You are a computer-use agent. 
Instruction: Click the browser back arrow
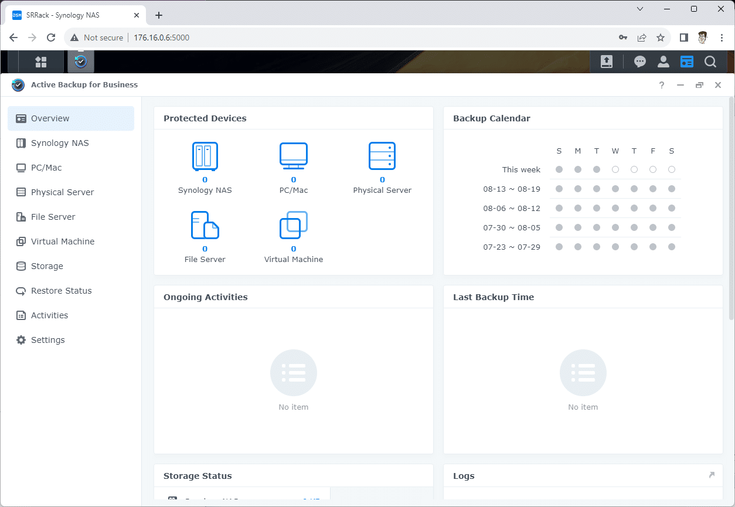(13, 38)
